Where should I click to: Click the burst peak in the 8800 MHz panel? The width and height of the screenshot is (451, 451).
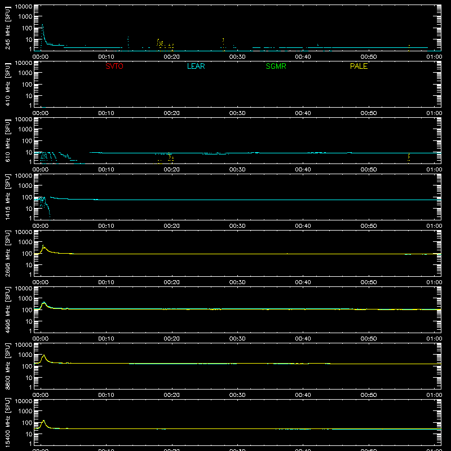tap(44, 355)
